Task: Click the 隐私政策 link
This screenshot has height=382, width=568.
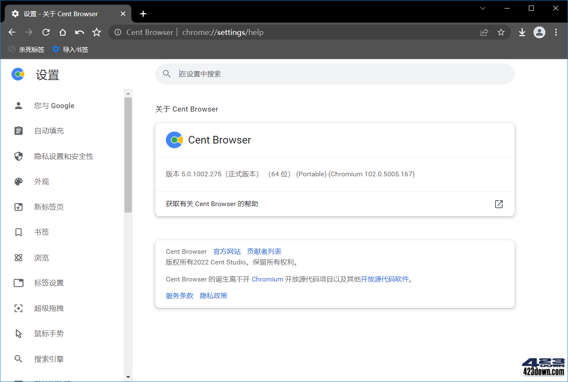Action: point(213,296)
